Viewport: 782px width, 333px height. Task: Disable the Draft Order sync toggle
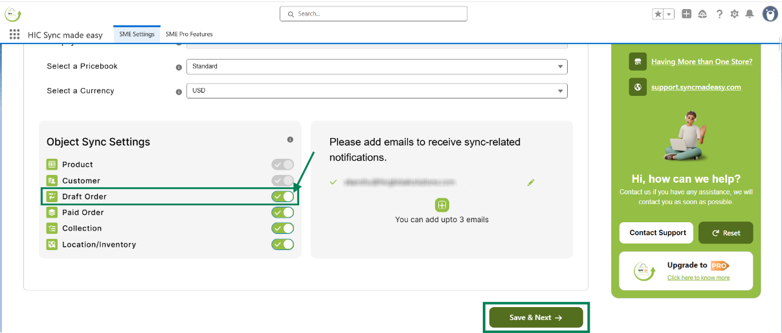pos(283,196)
